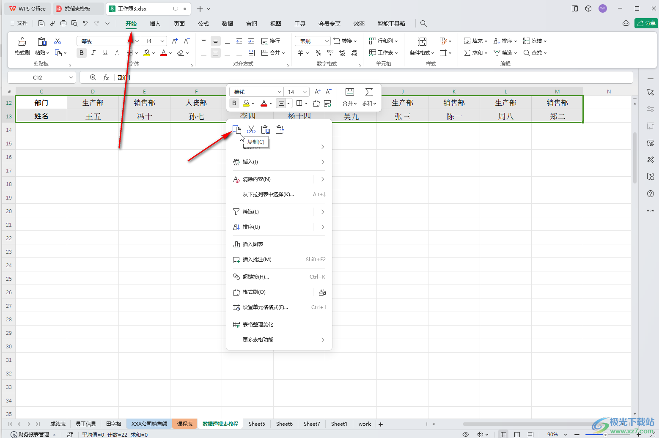Toggle ribbon middle vertical alignment
Viewport: 659px width, 438px height.
pos(216,41)
